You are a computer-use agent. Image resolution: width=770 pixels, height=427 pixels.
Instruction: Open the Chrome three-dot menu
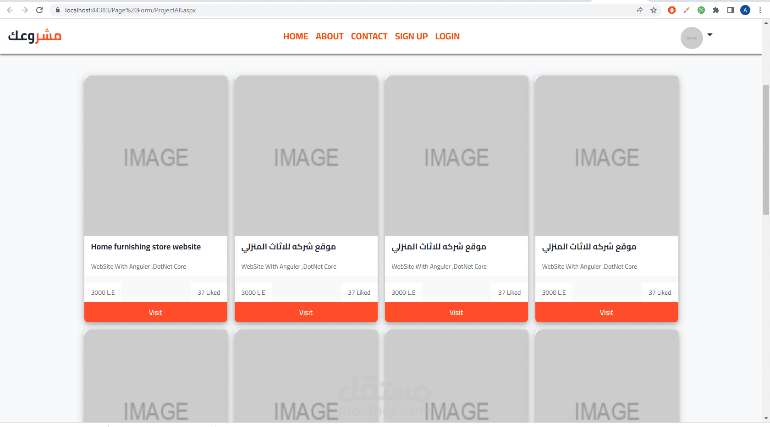click(x=760, y=10)
